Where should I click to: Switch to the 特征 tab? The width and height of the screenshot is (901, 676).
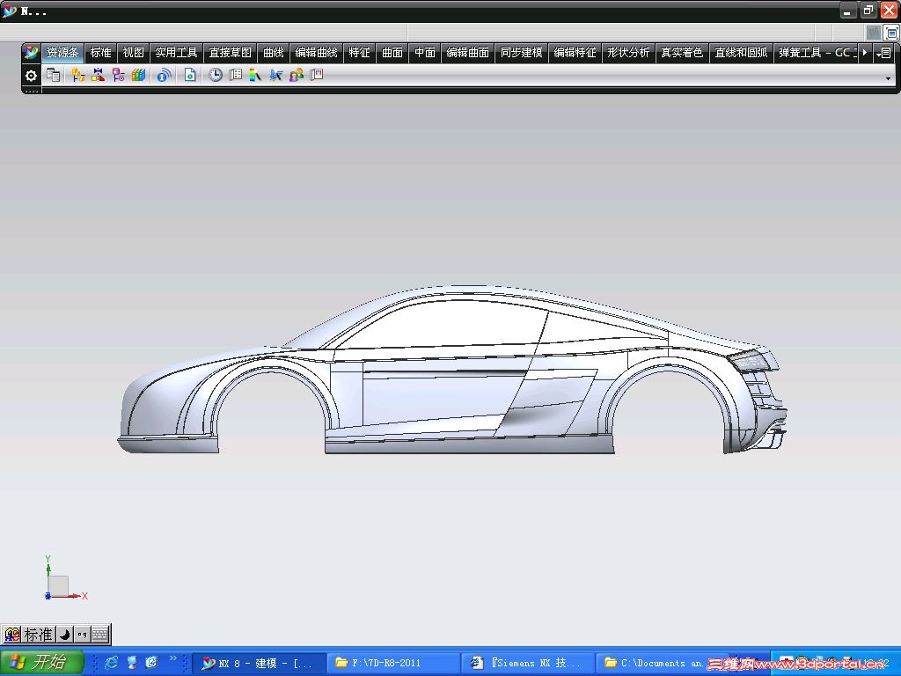pyautogui.click(x=360, y=53)
